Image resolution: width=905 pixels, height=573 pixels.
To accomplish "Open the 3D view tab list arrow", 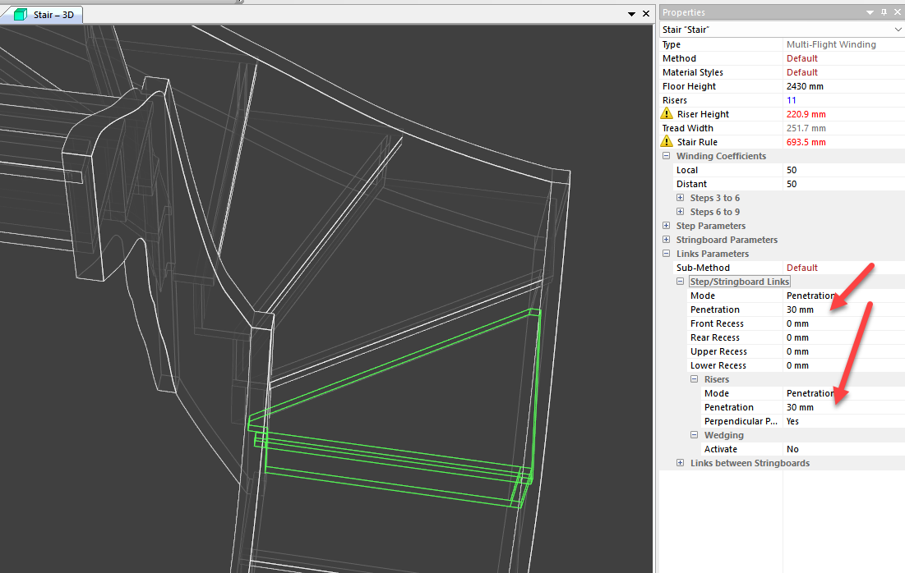I will [632, 14].
